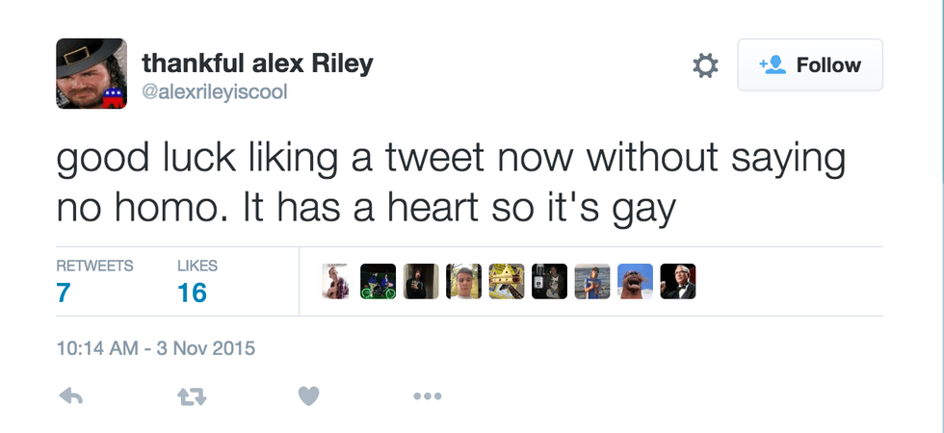Open the @alexrileyiscool handle link
This screenshot has height=433, width=944.
pos(215,91)
